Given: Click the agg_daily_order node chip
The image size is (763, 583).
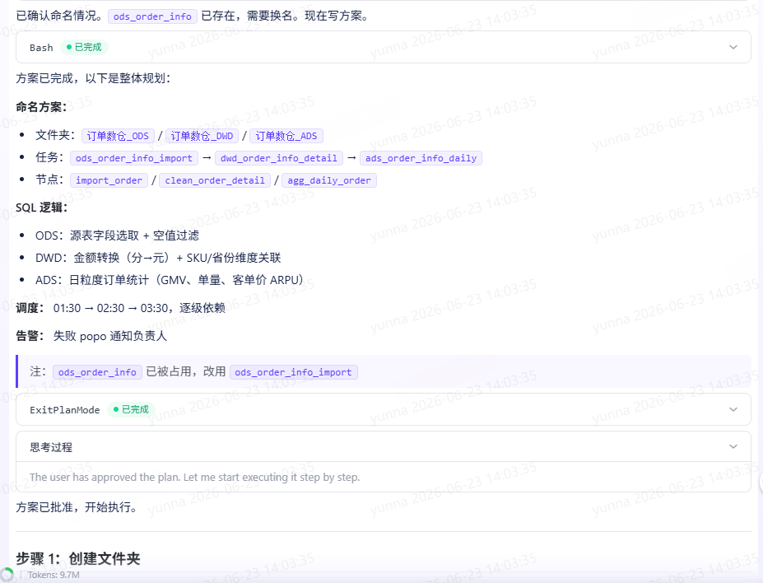Looking at the screenshot, I should tap(329, 180).
